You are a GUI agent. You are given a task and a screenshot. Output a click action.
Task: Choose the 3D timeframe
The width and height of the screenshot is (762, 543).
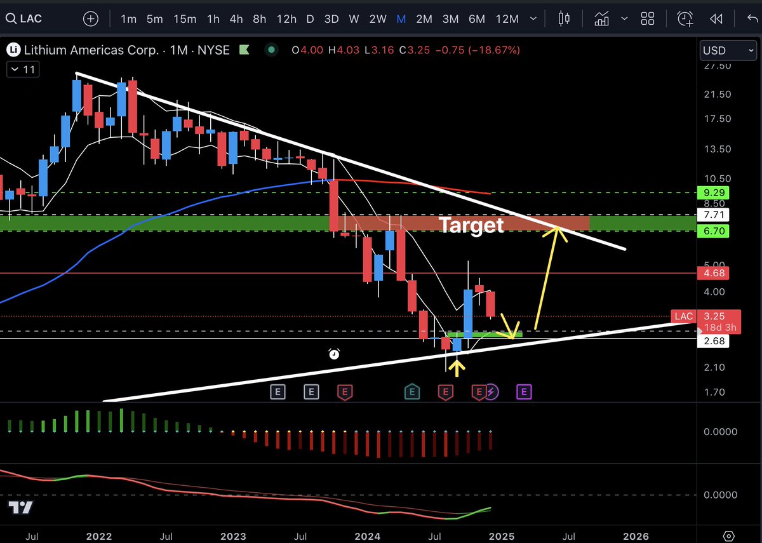331,19
